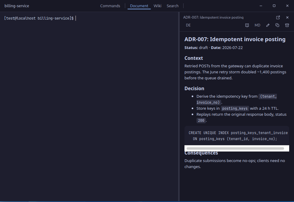Click the ADR-007 panel header title
Screen dimensions: 294x202
pos(213,17)
